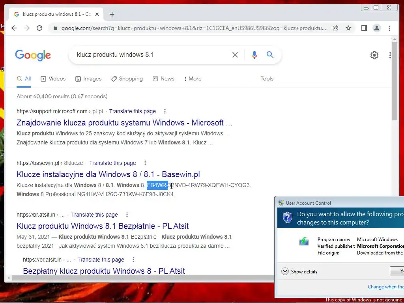Translate the nested br.atsit.in result page
The image size is (404, 303).
coord(101,260)
